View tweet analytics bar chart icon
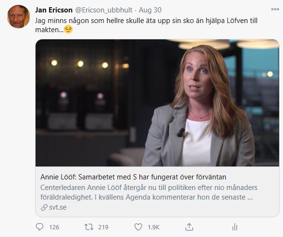 (x=234, y=227)
